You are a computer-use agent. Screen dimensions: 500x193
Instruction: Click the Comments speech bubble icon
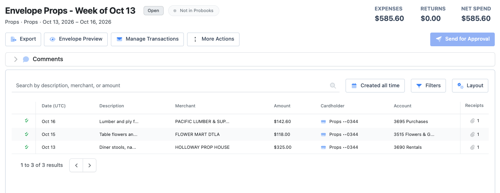pos(26,59)
